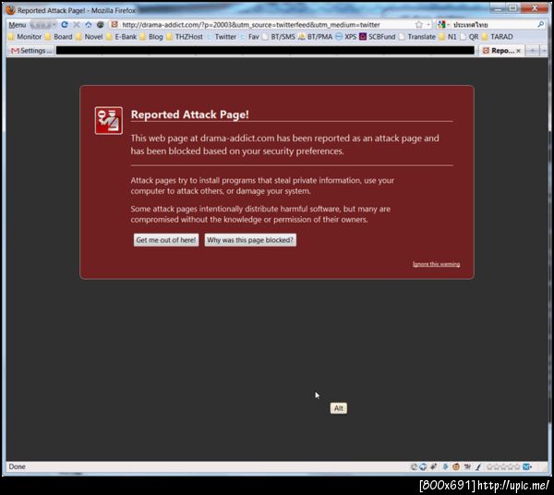The width and height of the screenshot is (554, 495).
Task: Click the star rating in status bar
Action: click(503, 466)
